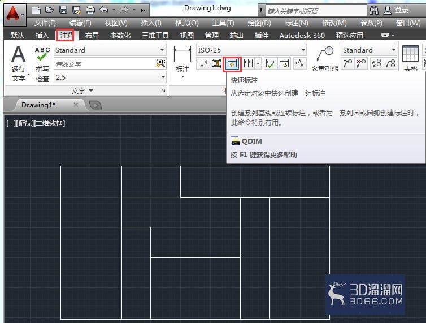This screenshot has width=426, height=323.
Task: Switch to the 视图 ribbon tab
Action: point(187,36)
